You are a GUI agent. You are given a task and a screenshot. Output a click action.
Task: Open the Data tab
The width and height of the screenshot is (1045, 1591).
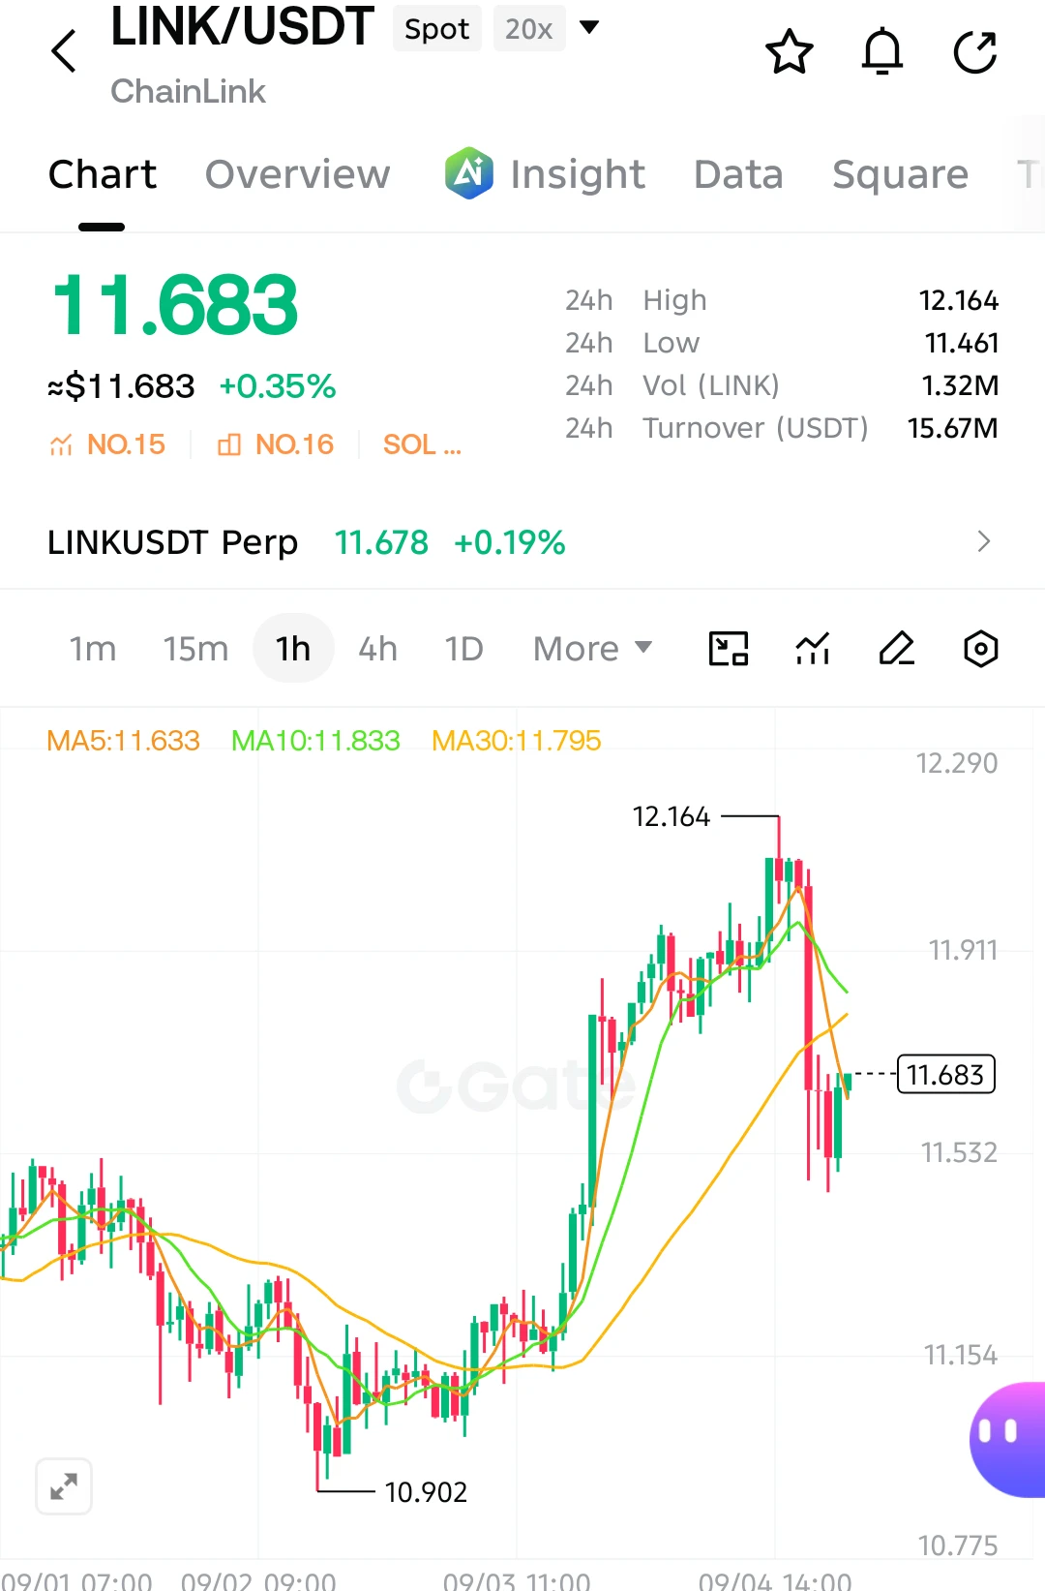click(x=738, y=174)
